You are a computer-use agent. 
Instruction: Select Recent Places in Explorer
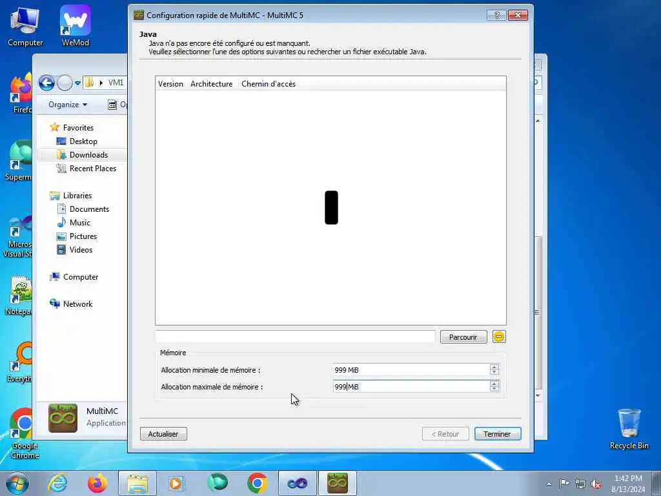(x=93, y=169)
